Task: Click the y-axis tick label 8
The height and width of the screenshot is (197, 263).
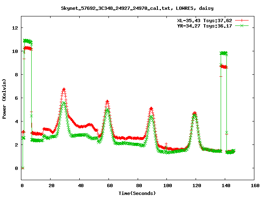Action: coord(16,75)
